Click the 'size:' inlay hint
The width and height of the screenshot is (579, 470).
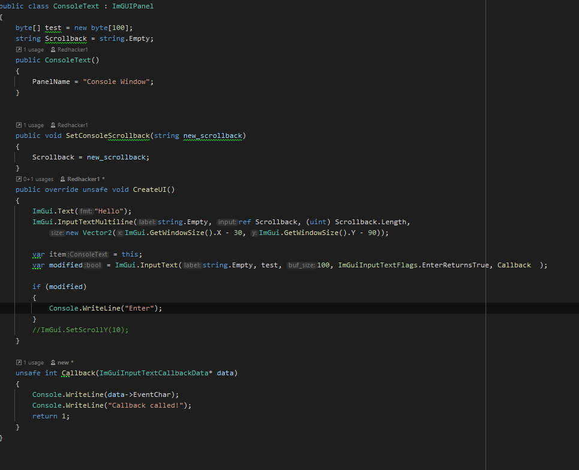pos(57,233)
